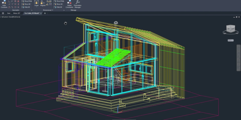241x120 pixels.
Task: Toggle Show/Hide in the Dimensional panel
Action: click(59, 1)
